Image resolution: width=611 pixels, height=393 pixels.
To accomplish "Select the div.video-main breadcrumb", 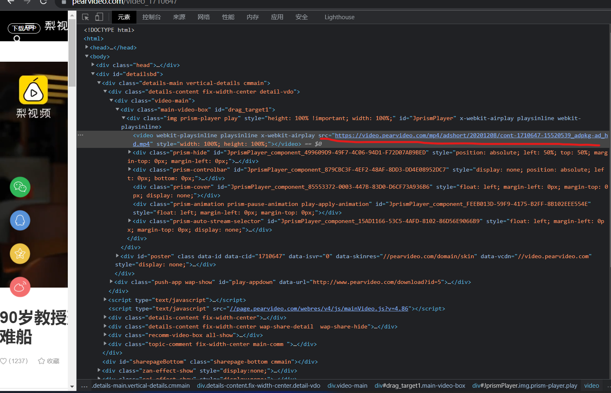I will click(347, 386).
